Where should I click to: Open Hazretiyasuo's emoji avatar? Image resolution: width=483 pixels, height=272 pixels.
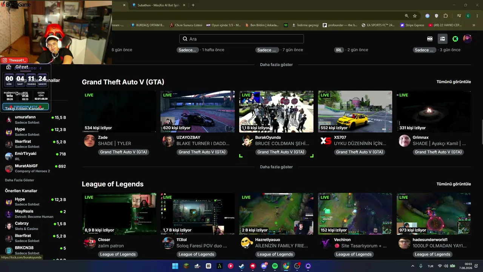[x=247, y=243]
